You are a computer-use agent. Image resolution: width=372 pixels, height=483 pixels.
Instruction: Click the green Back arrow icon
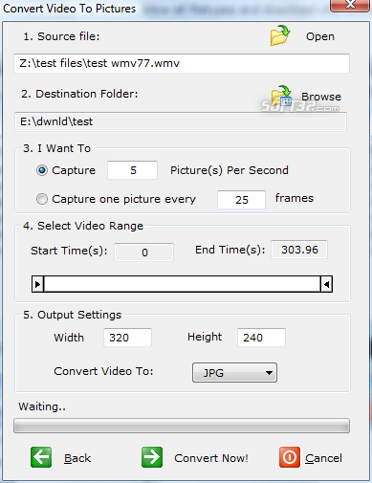coord(41,457)
